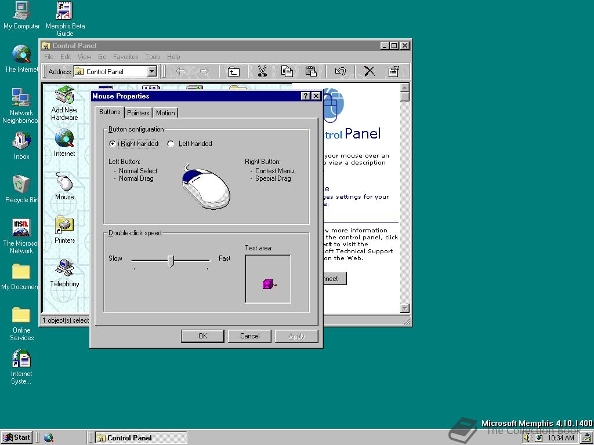This screenshot has width=594, height=445.
Task: Click the double-click speed slider handle
Action: (171, 261)
